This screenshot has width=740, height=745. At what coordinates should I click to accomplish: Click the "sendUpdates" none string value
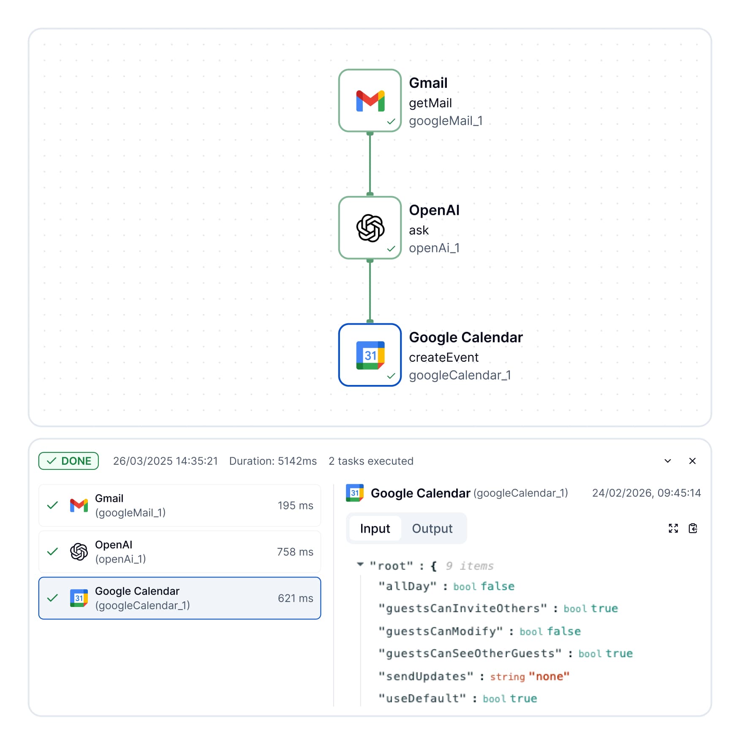click(x=549, y=676)
